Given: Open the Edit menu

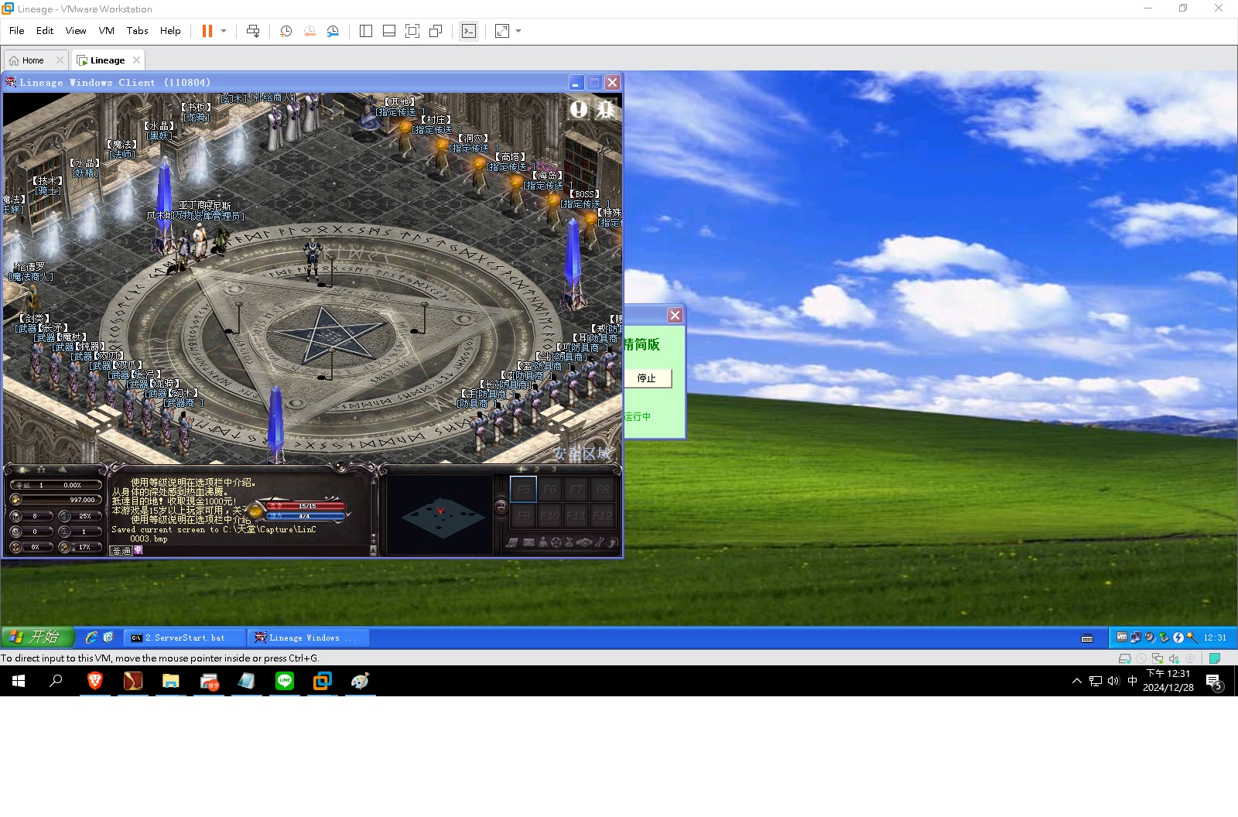Looking at the screenshot, I should tap(45, 31).
